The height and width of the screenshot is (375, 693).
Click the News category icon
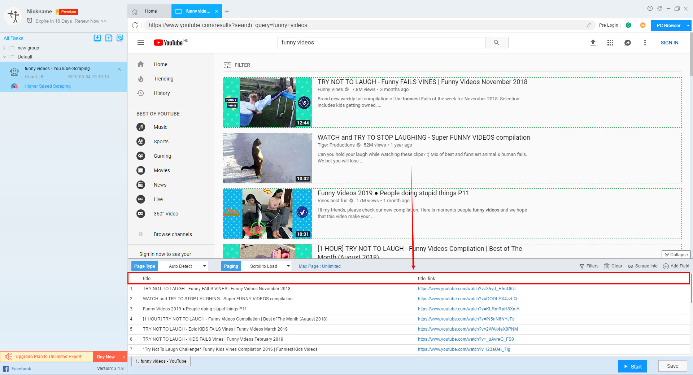click(x=141, y=185)
